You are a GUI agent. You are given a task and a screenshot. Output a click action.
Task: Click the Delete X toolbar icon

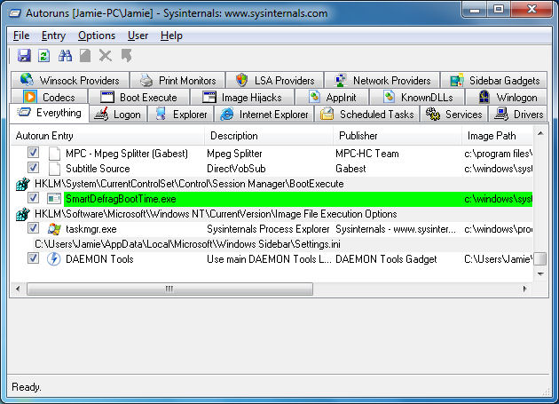pyautogui.click(x=106, y=56)
